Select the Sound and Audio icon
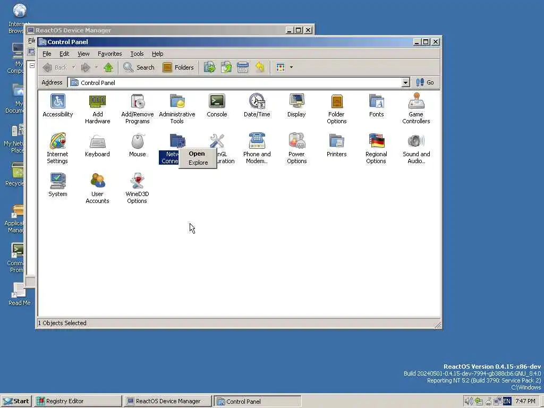This screenshot has height=408, width=544. coord(416,149)
